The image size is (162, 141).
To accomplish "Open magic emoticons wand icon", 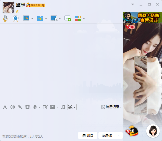I will click(x=20, y=107).
